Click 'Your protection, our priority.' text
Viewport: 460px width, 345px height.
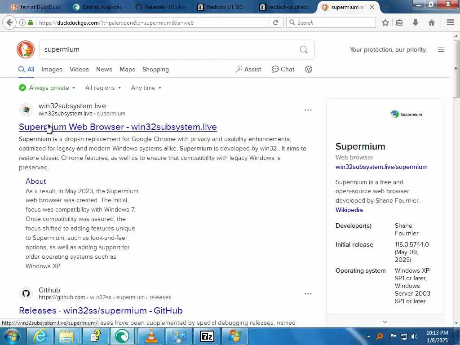point(388,49)
